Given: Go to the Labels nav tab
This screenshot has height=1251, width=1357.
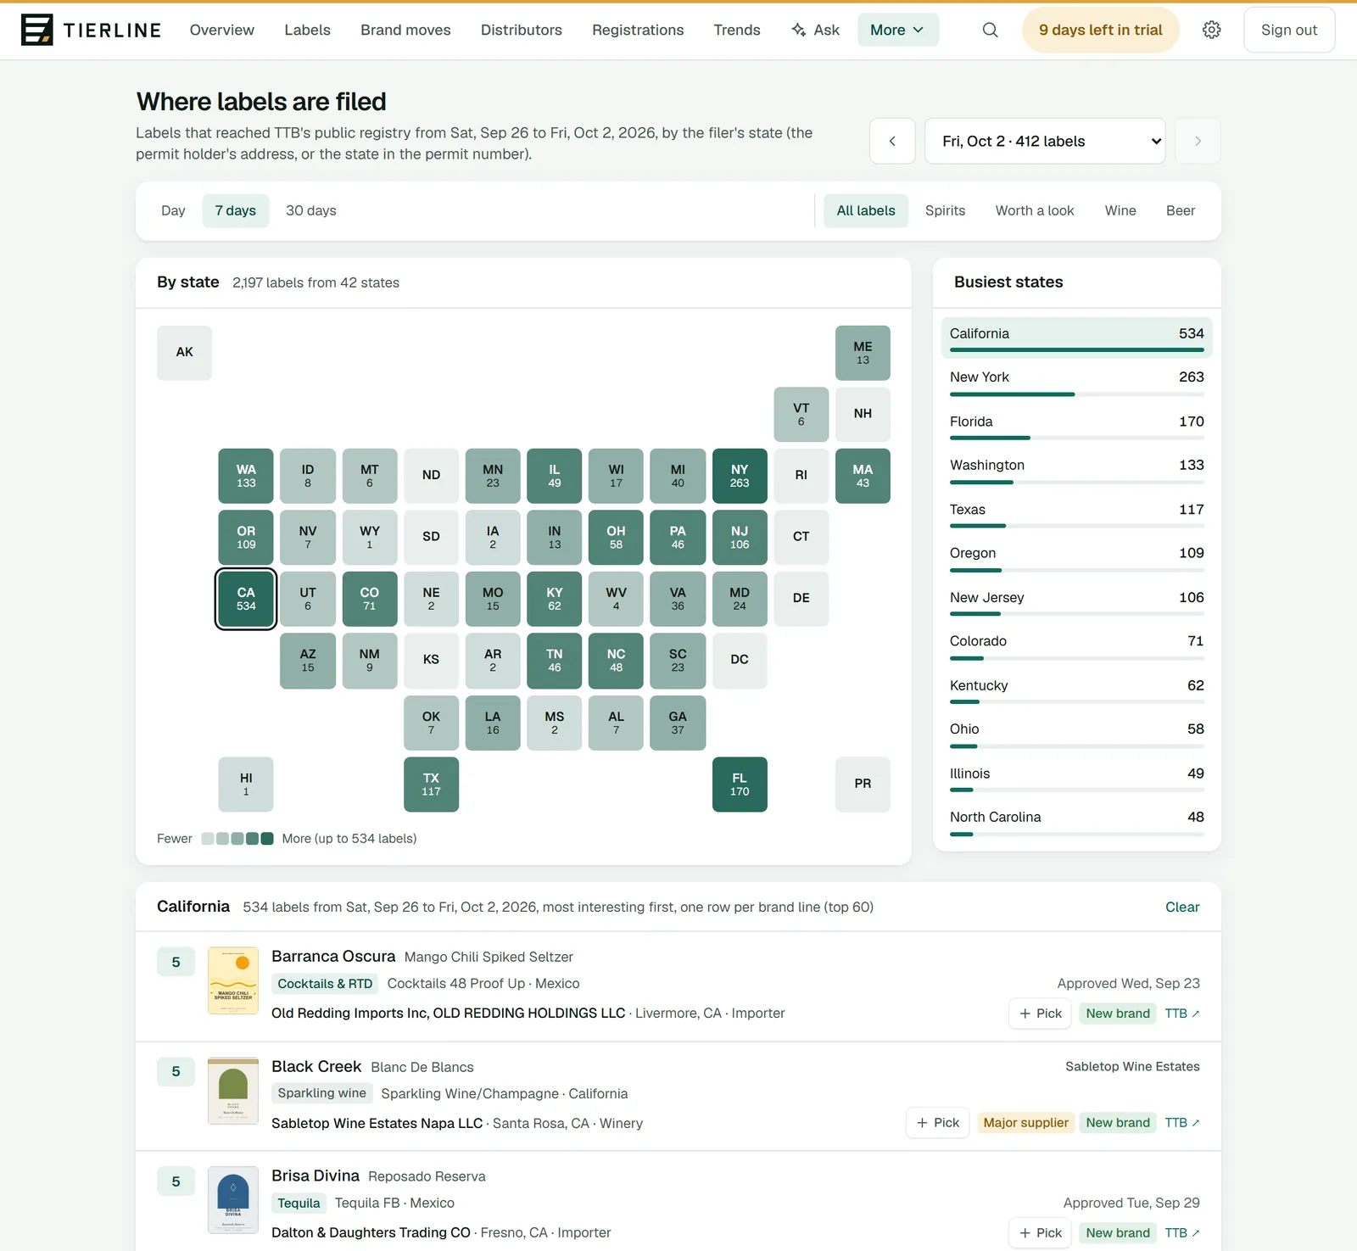Looking at the screenshot, I should coord(308,30).
